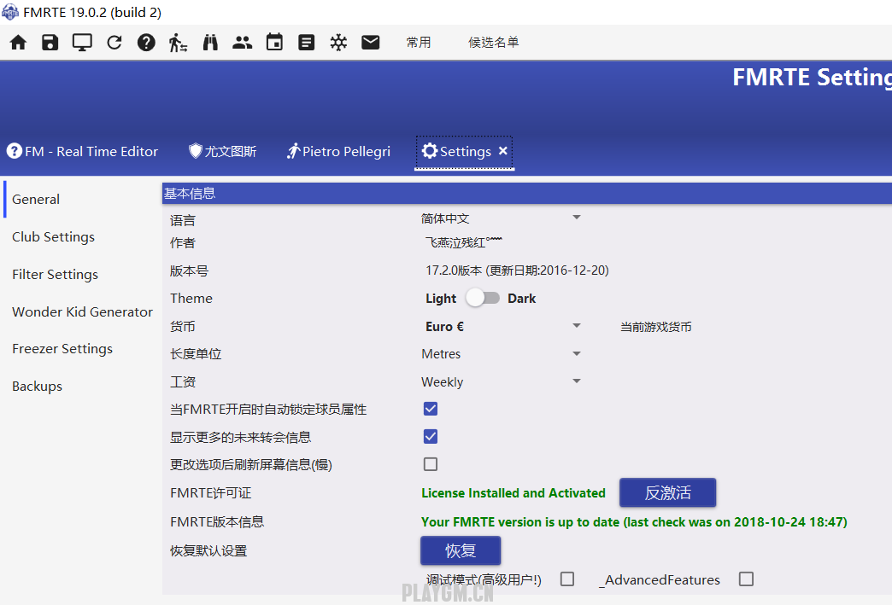Screen dimensions: 892x605
Task: Switch to the Pietro Pellegri tab
Action: [x=338, y=151]
